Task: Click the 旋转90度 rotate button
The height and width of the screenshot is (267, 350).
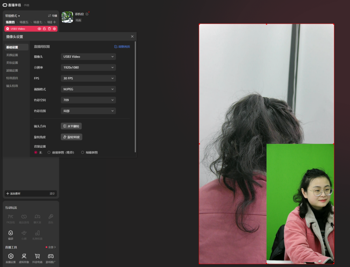Action: 71,137
